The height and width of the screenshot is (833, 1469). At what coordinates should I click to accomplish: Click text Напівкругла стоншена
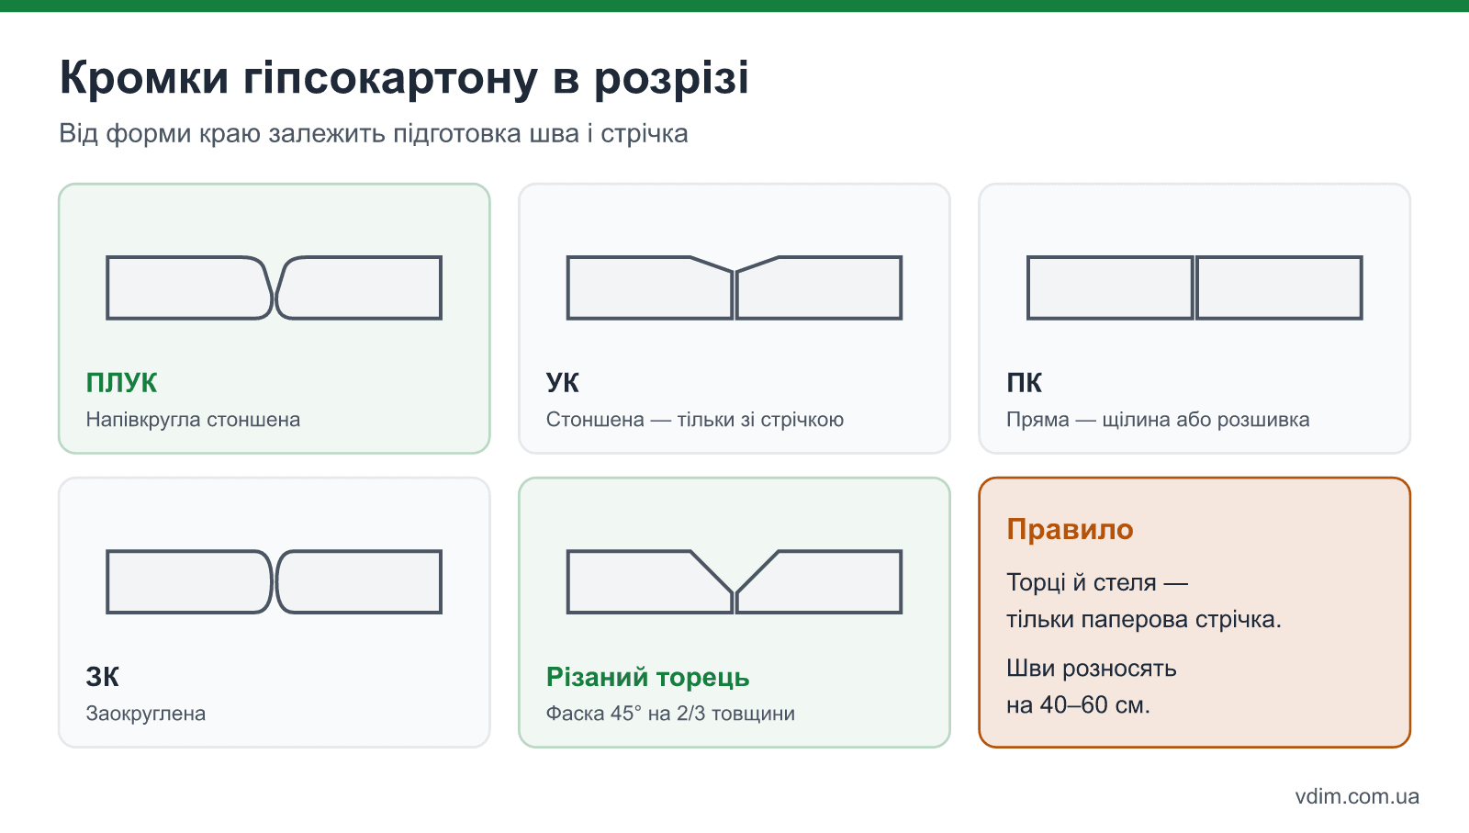click(193, 420)
